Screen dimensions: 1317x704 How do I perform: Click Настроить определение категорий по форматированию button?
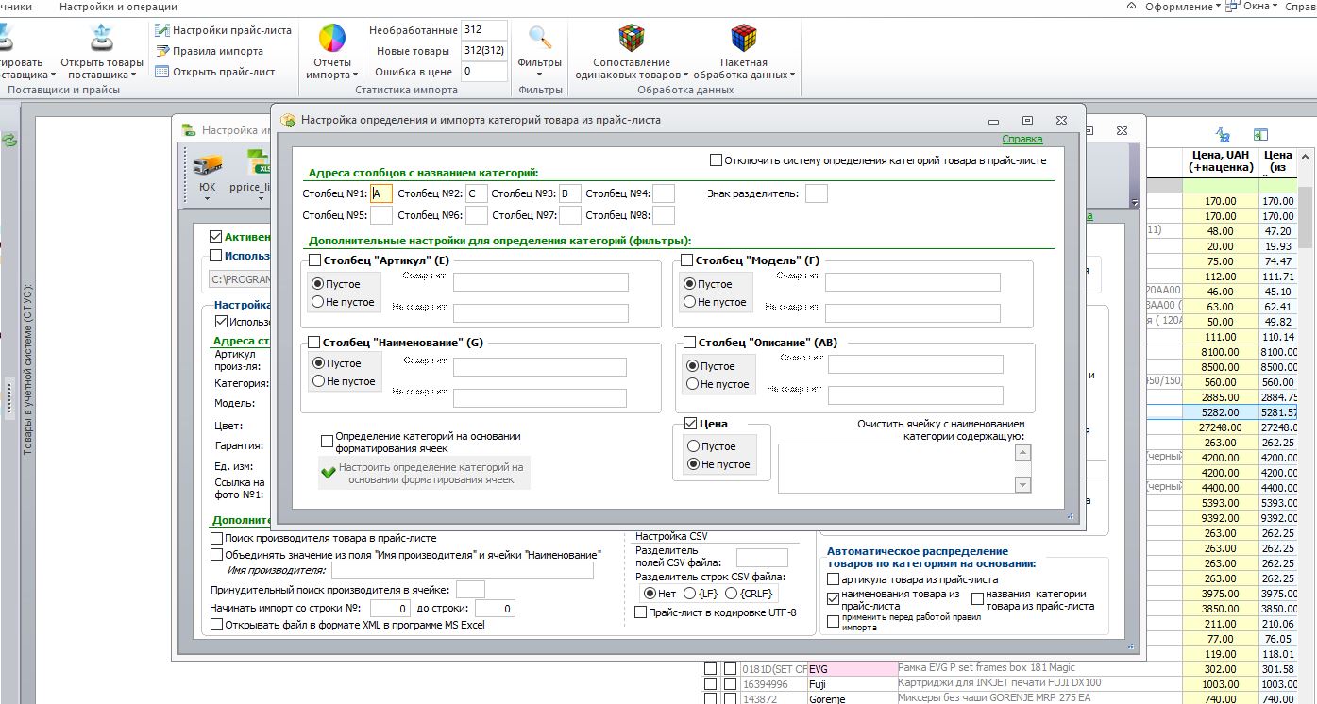point(424,473)
